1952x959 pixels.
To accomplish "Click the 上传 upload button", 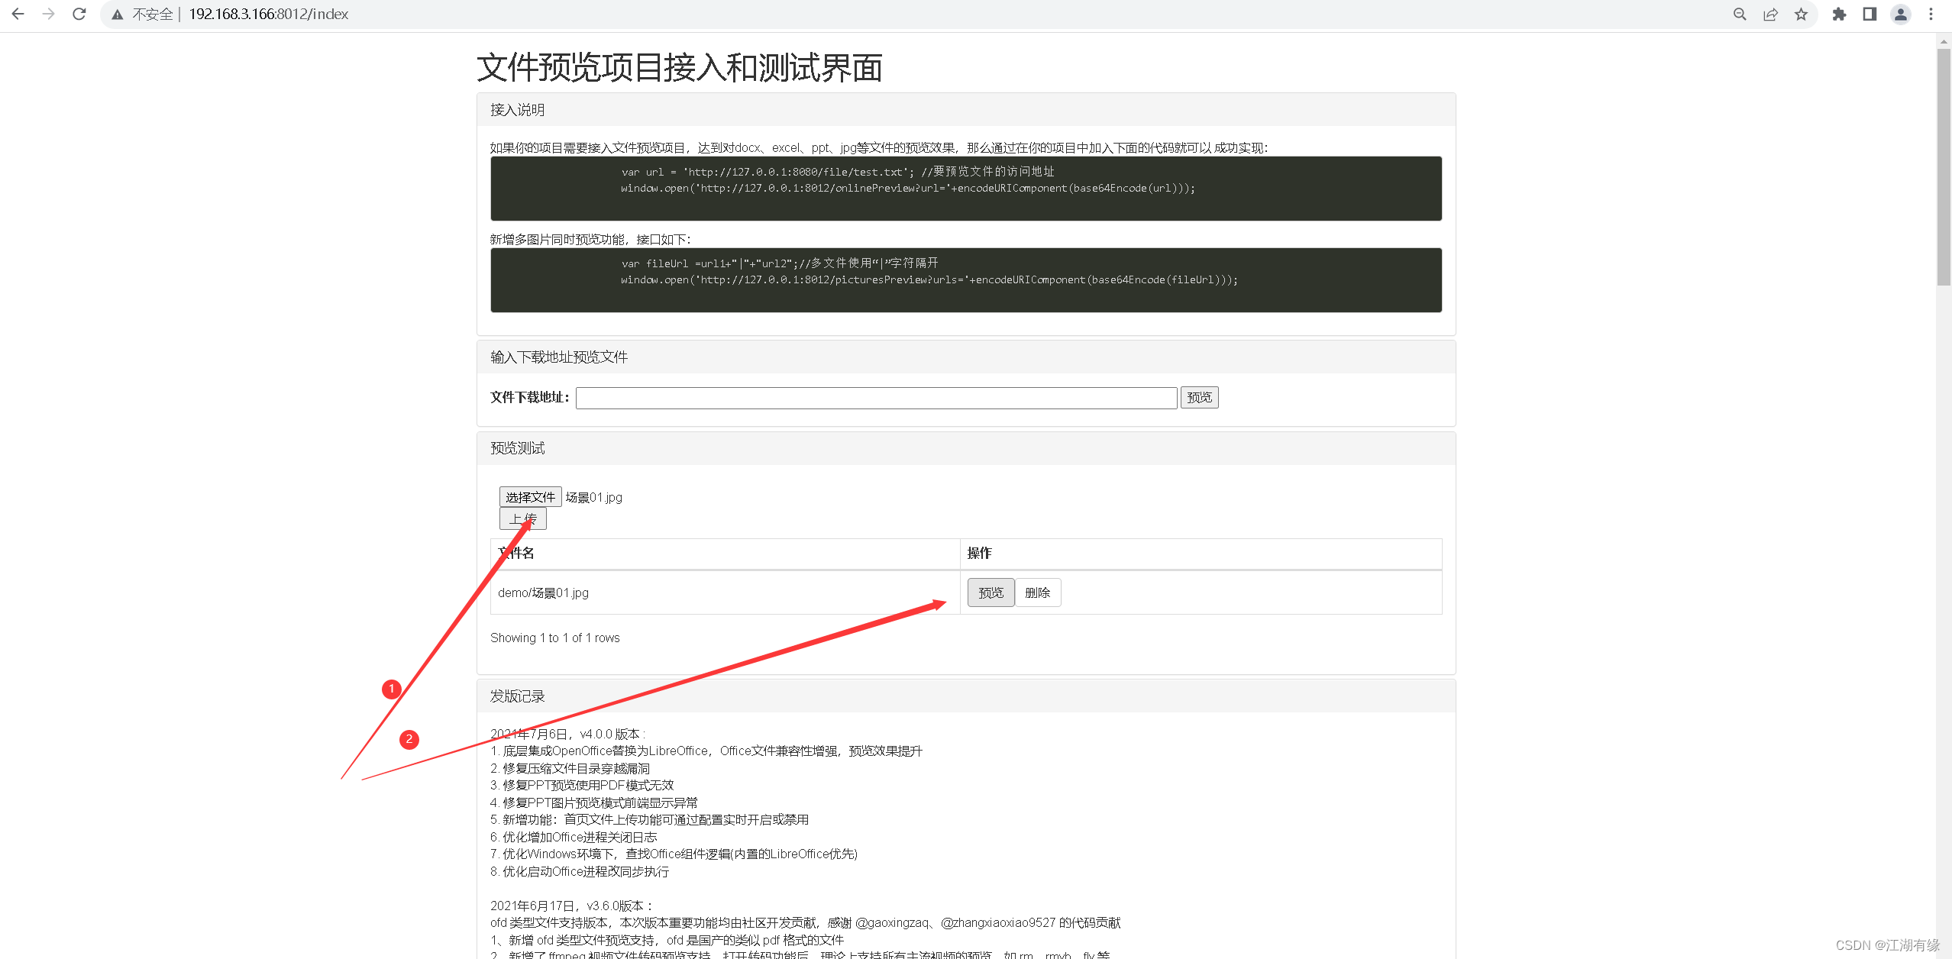I will [523, 519].
